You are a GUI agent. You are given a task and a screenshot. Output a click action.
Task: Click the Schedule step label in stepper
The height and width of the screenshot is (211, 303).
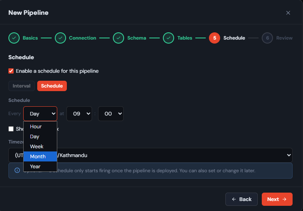click(x=234, y=38)
